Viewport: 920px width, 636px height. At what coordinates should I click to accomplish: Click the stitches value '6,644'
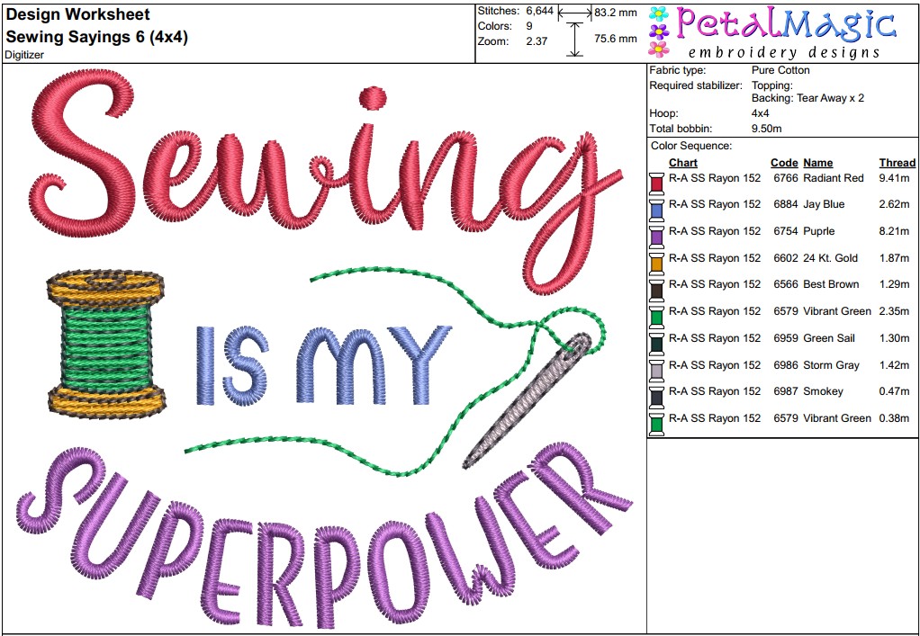(540, 11)
